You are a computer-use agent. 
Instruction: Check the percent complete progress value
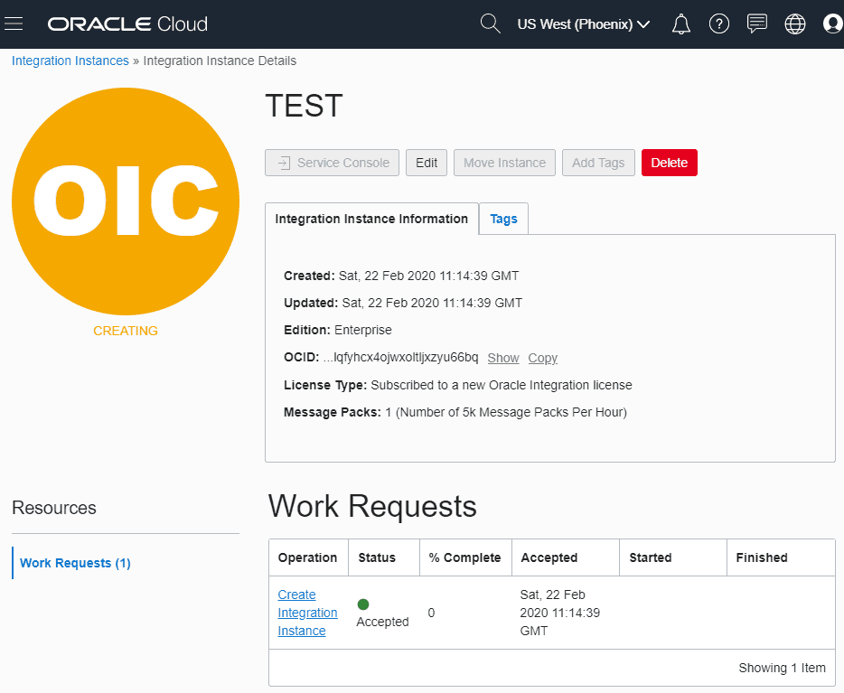[x=431, y=613]
